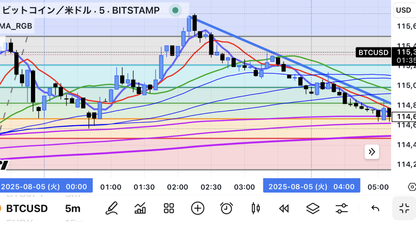Screen dimensions: 416x234
Task: Open the 5m timeframe selector
Action: [x=72, y=208]
